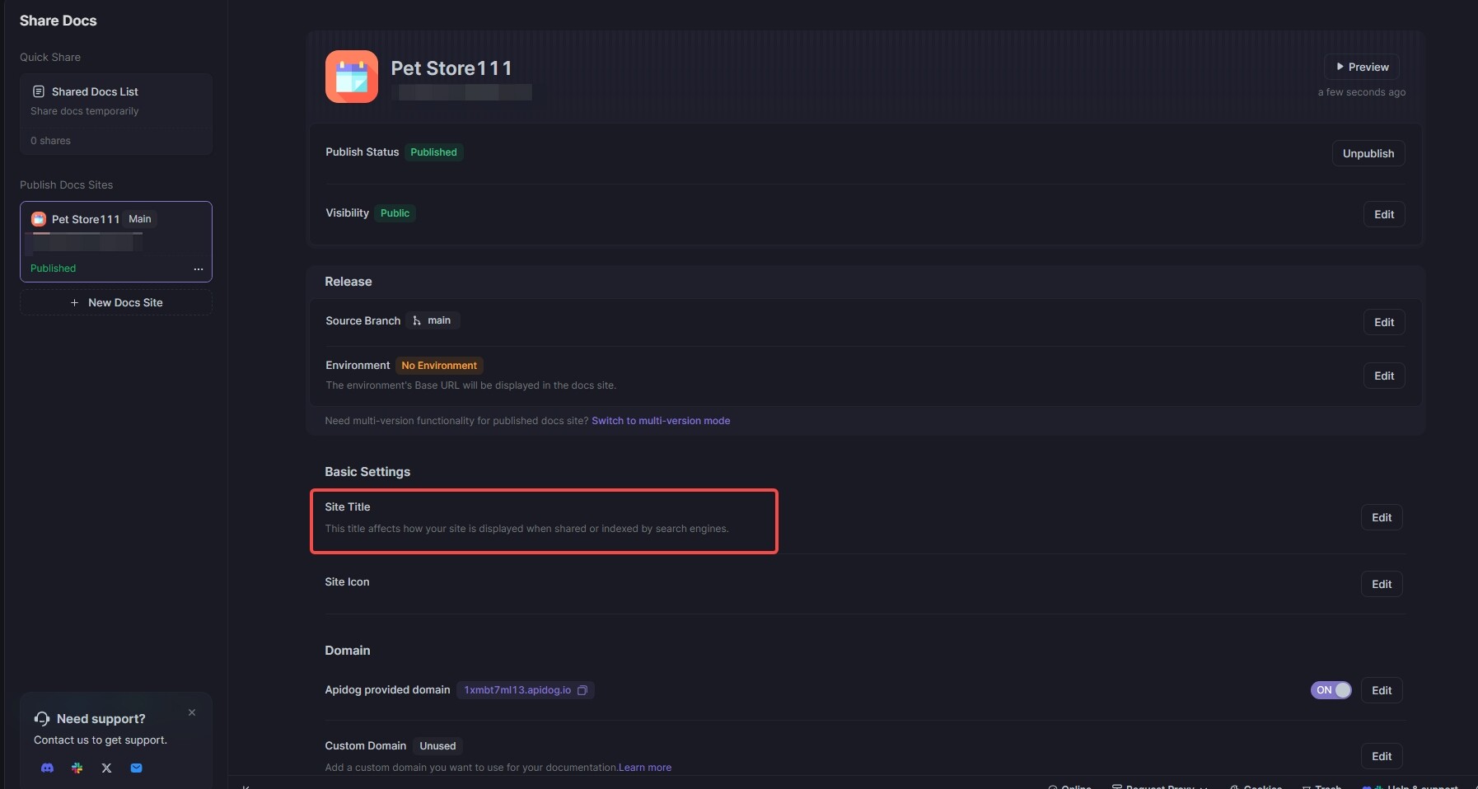Open Slack support link icon
This screenshot has height=789, width=1478.
pos(77,768)
